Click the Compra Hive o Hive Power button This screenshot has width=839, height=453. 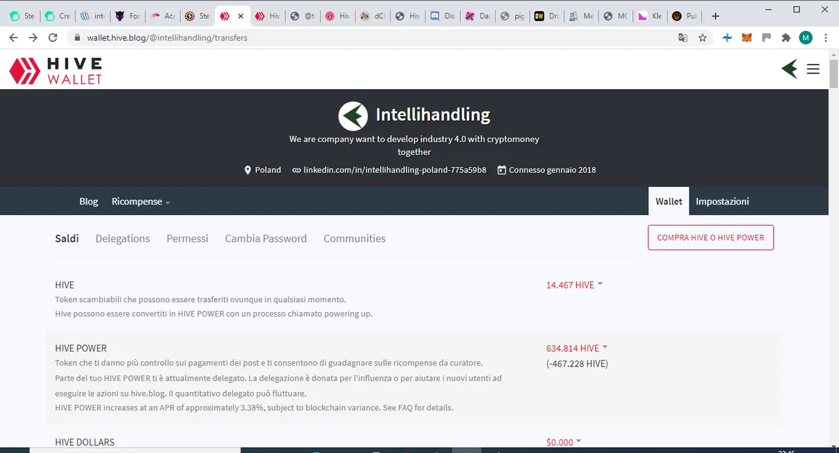(x=711, y=237)
